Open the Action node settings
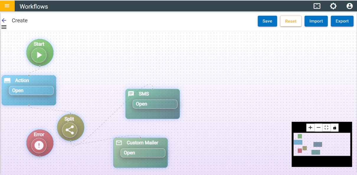357x175 pixels. 31,91
